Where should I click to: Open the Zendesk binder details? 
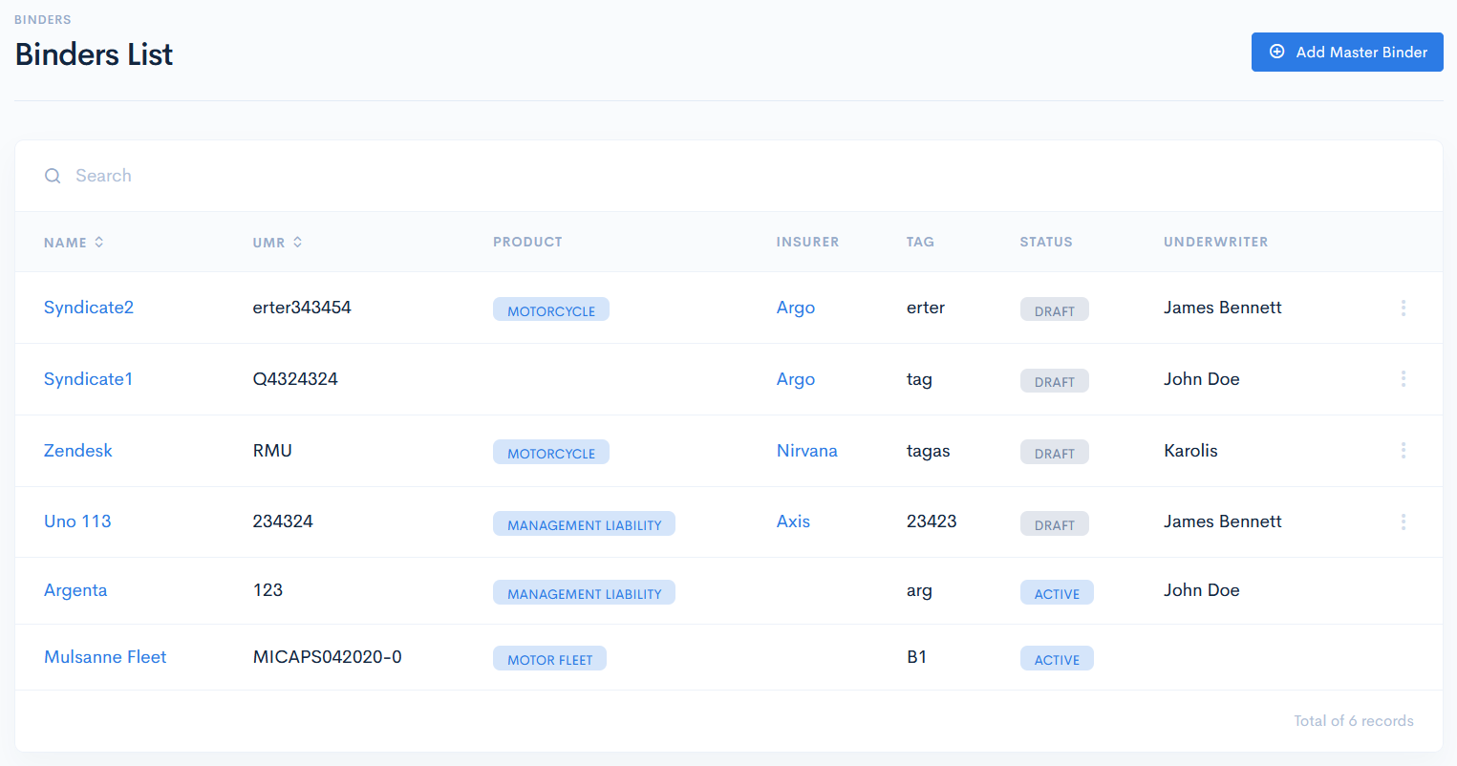(78, 451)
